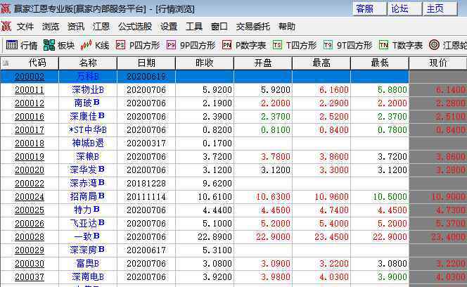Open stock code 200019 link
This screenshot has height=287, width=467.
click(30, 157)
